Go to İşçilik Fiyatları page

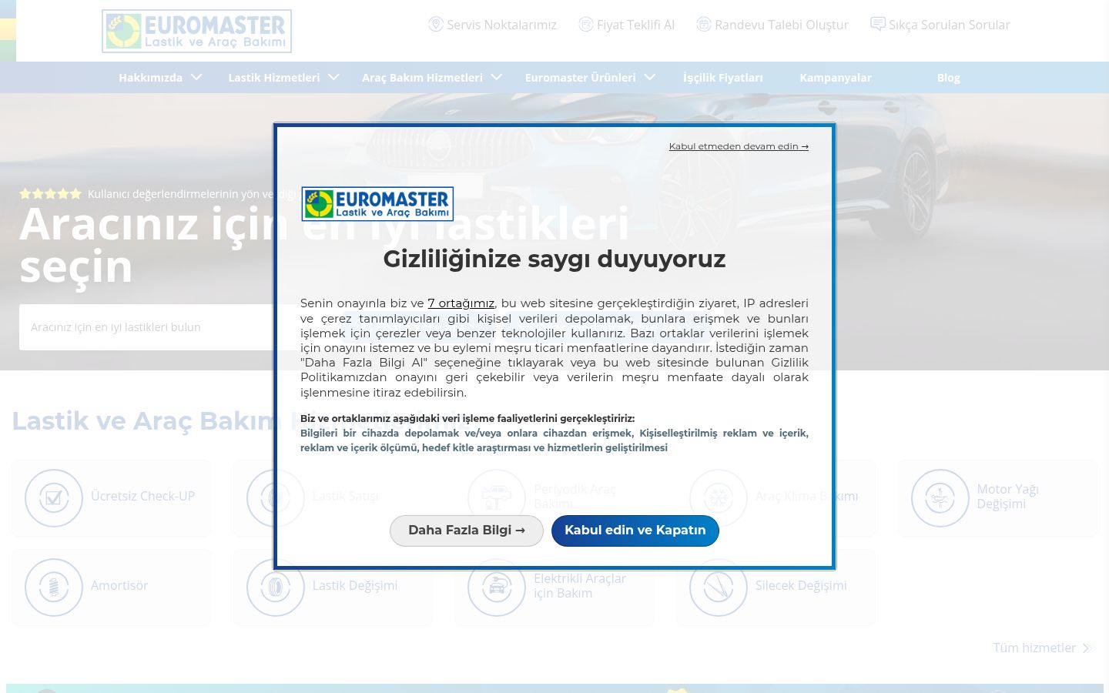pyautogui.click(x=723, y=78)
